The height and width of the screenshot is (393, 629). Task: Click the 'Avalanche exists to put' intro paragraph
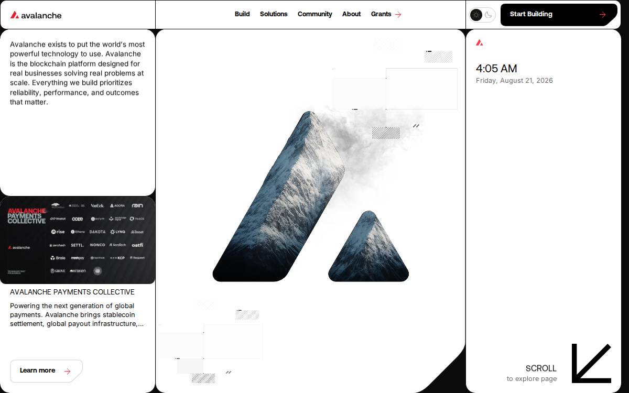(x=78, y=73)
